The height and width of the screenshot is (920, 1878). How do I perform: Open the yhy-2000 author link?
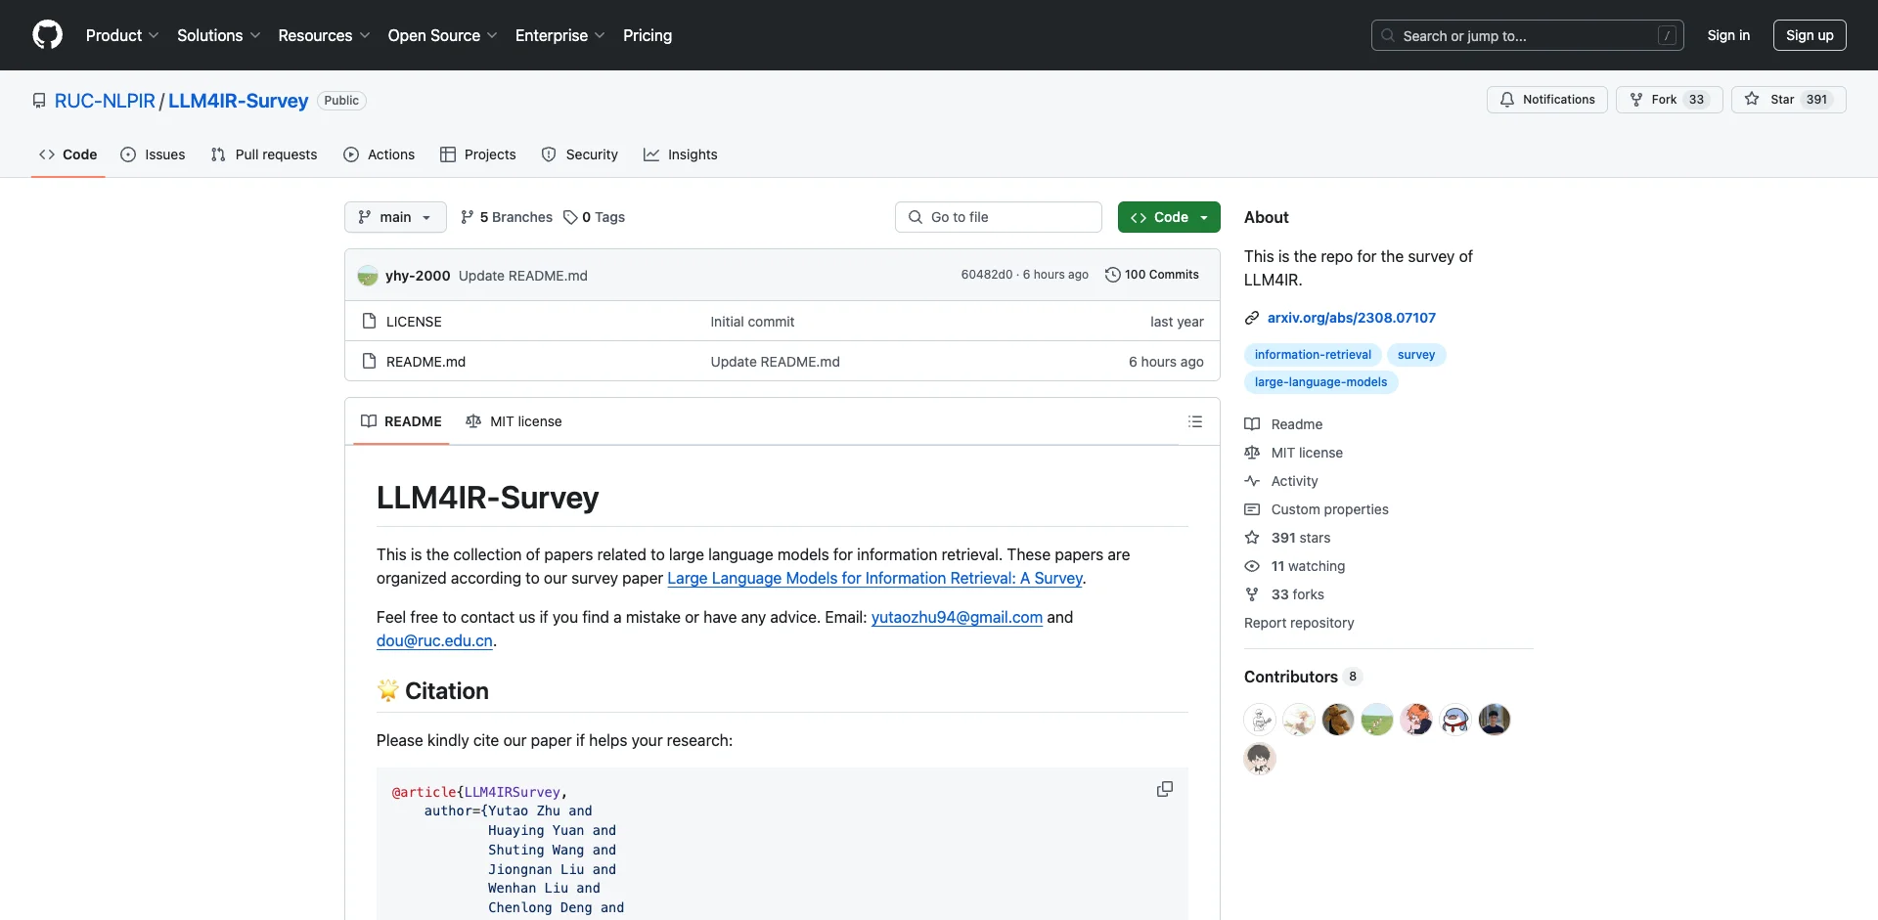click(x=418, y=276)
